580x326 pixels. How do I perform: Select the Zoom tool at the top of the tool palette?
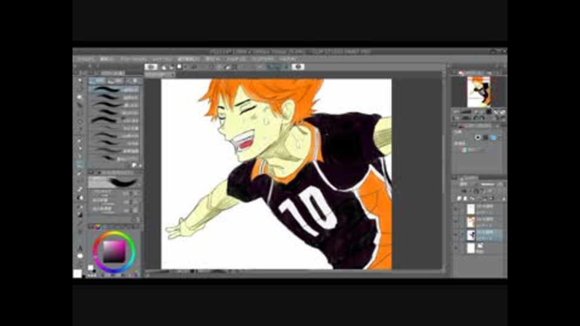(x=80, y=80)
